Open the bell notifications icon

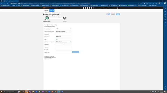click(90, 8)
